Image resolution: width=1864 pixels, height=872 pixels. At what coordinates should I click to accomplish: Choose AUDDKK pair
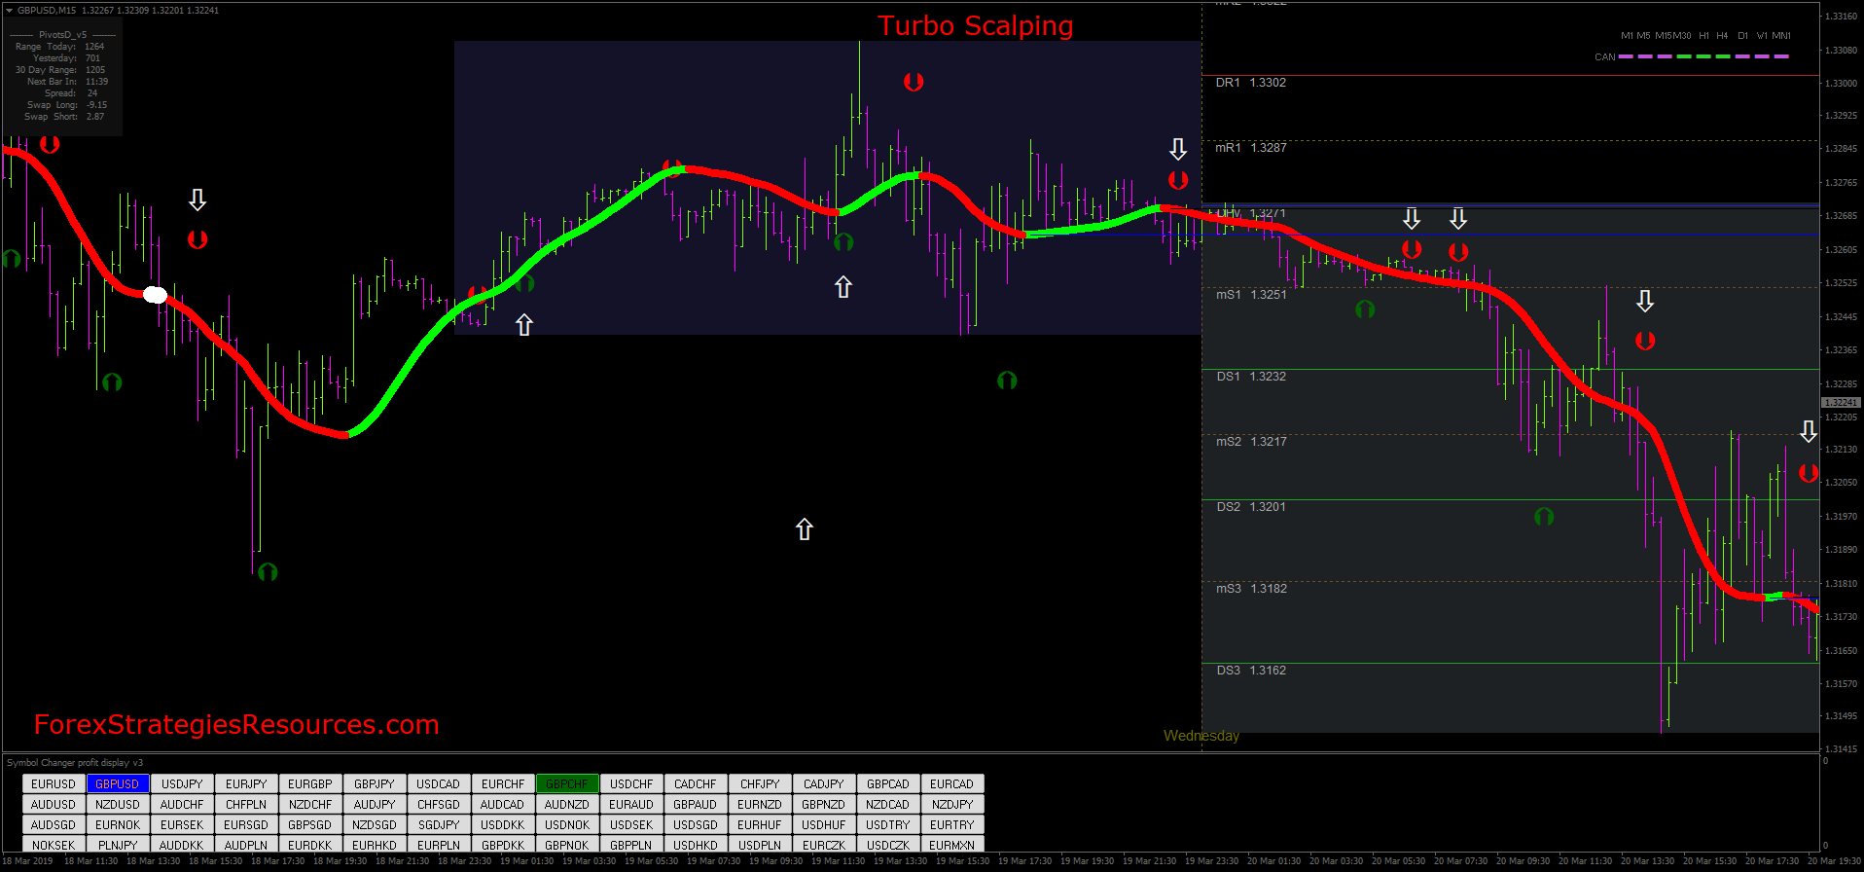[x=182, y=845]
